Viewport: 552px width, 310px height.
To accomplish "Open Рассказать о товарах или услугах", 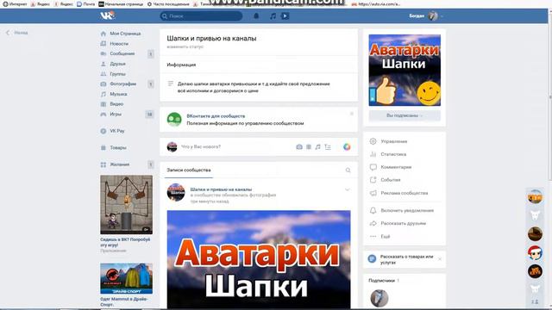I will click(x=406, y=259).
